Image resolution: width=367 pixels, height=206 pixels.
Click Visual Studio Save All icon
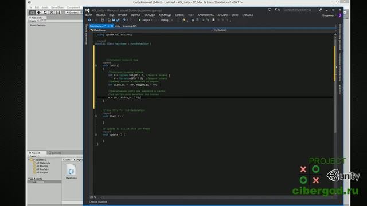(118, 20)
